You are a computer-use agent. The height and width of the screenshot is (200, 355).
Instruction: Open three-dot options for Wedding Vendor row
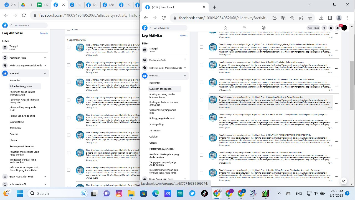click(x=336, y=103)
